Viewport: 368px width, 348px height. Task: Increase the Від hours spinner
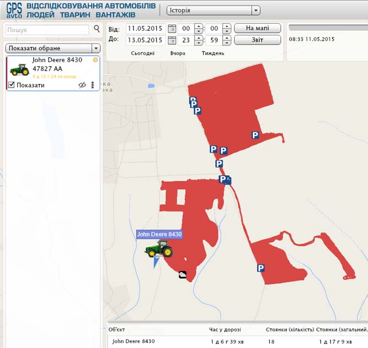tap(199, 26)
